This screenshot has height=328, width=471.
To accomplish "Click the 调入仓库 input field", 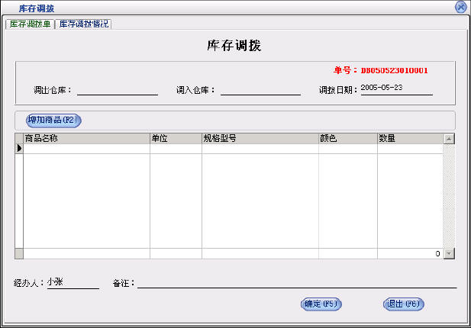I will click(260, 89).
